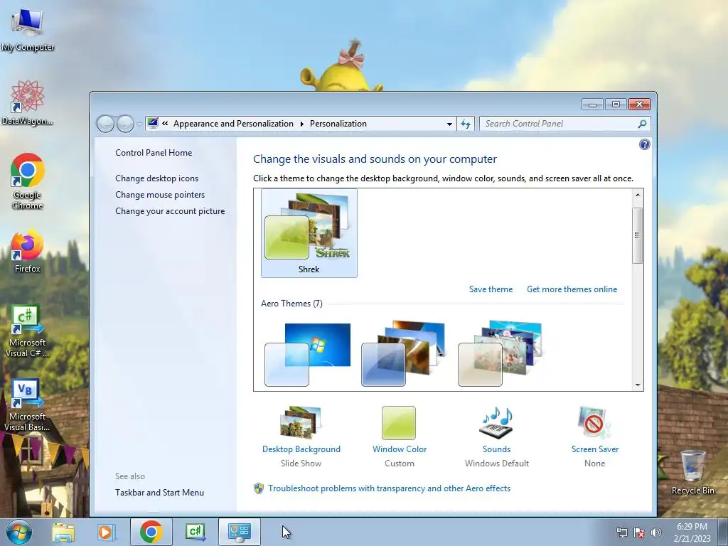Click the green Window Color swatch

[399, 423]
